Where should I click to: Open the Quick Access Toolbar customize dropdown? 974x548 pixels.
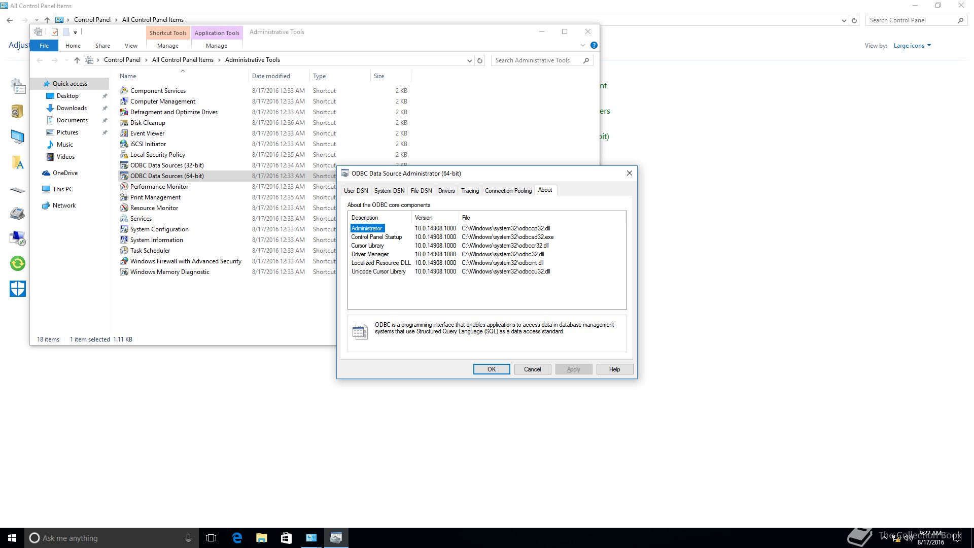(75, 32)
